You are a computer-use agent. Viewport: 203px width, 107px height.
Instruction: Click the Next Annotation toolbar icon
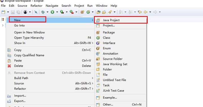(121, 12)
